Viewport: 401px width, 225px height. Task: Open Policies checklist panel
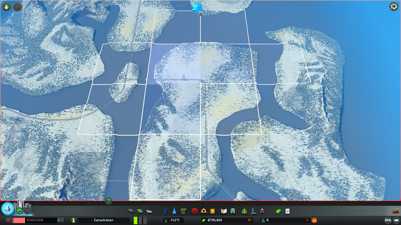[288, 211]
